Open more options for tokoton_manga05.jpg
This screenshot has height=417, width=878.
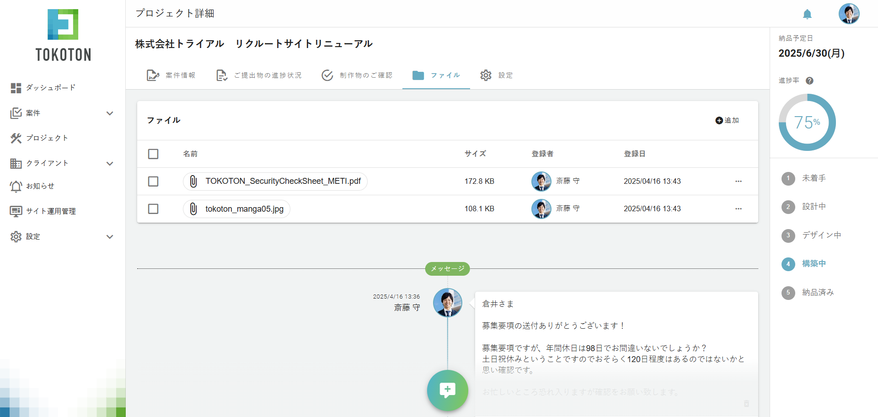pyautogui.click(x=738, y=209)
